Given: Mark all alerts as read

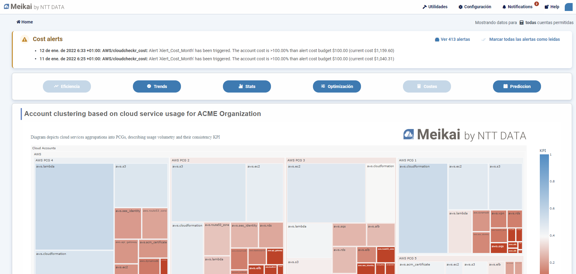Looking at the screenshot, I should point(521,39).
